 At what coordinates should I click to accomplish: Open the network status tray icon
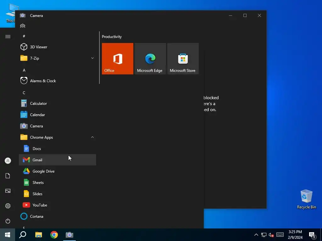pos(264,235)
